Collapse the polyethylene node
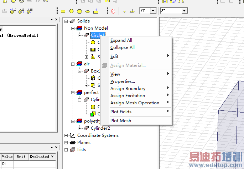 coord(73,121)
